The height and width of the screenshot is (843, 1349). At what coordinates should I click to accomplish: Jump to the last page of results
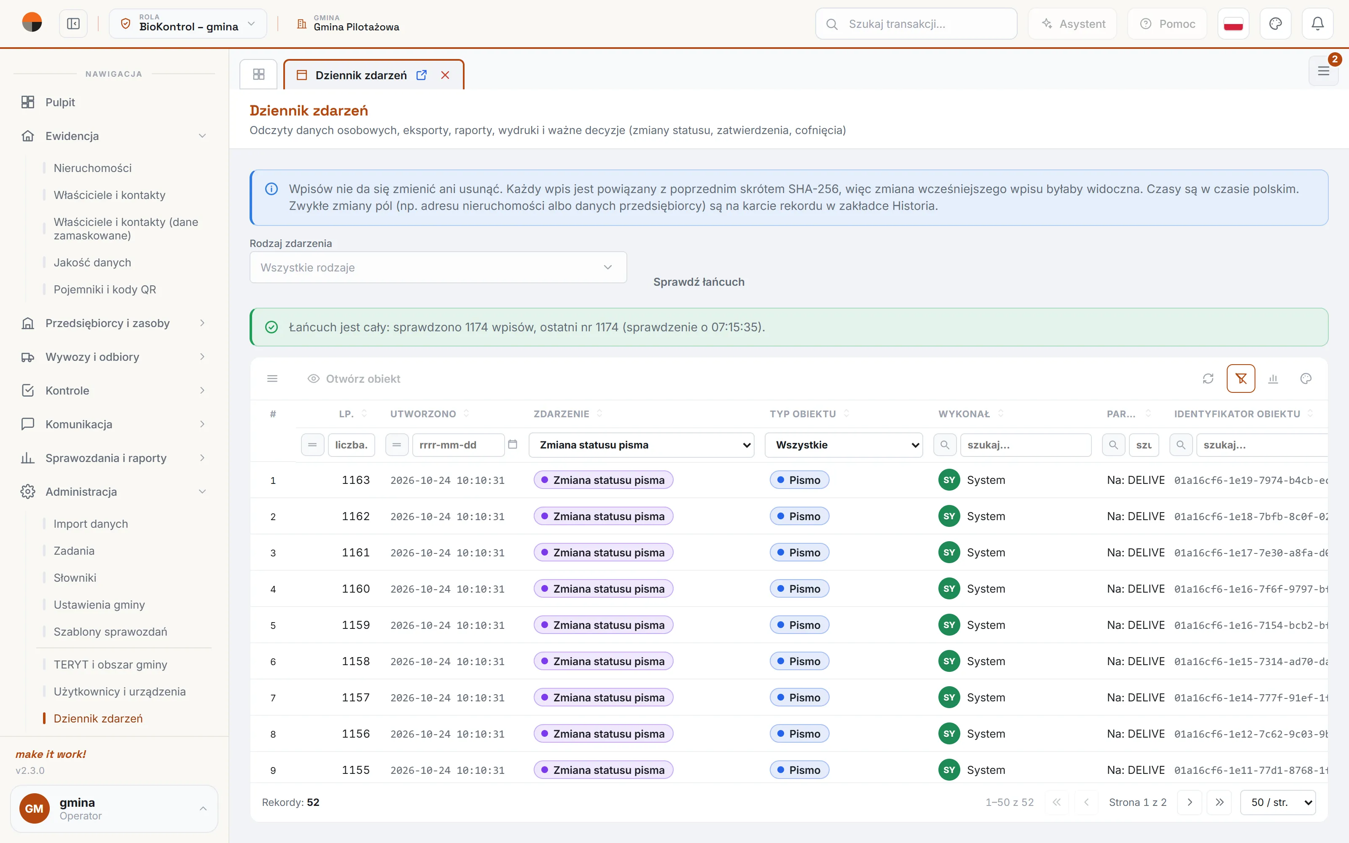coord(1219,802)
